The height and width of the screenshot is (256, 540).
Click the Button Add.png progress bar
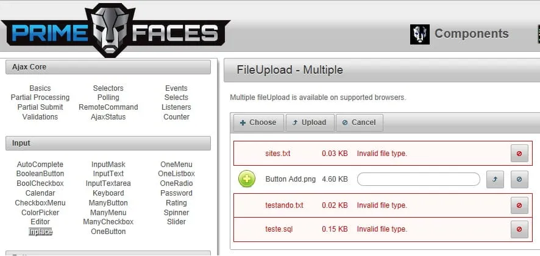(418, 179)
